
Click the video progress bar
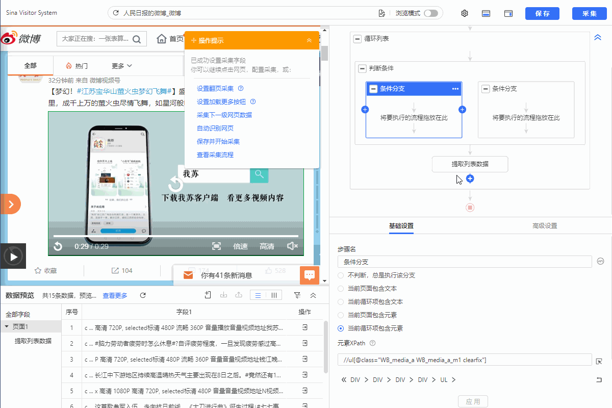point(176,236)
